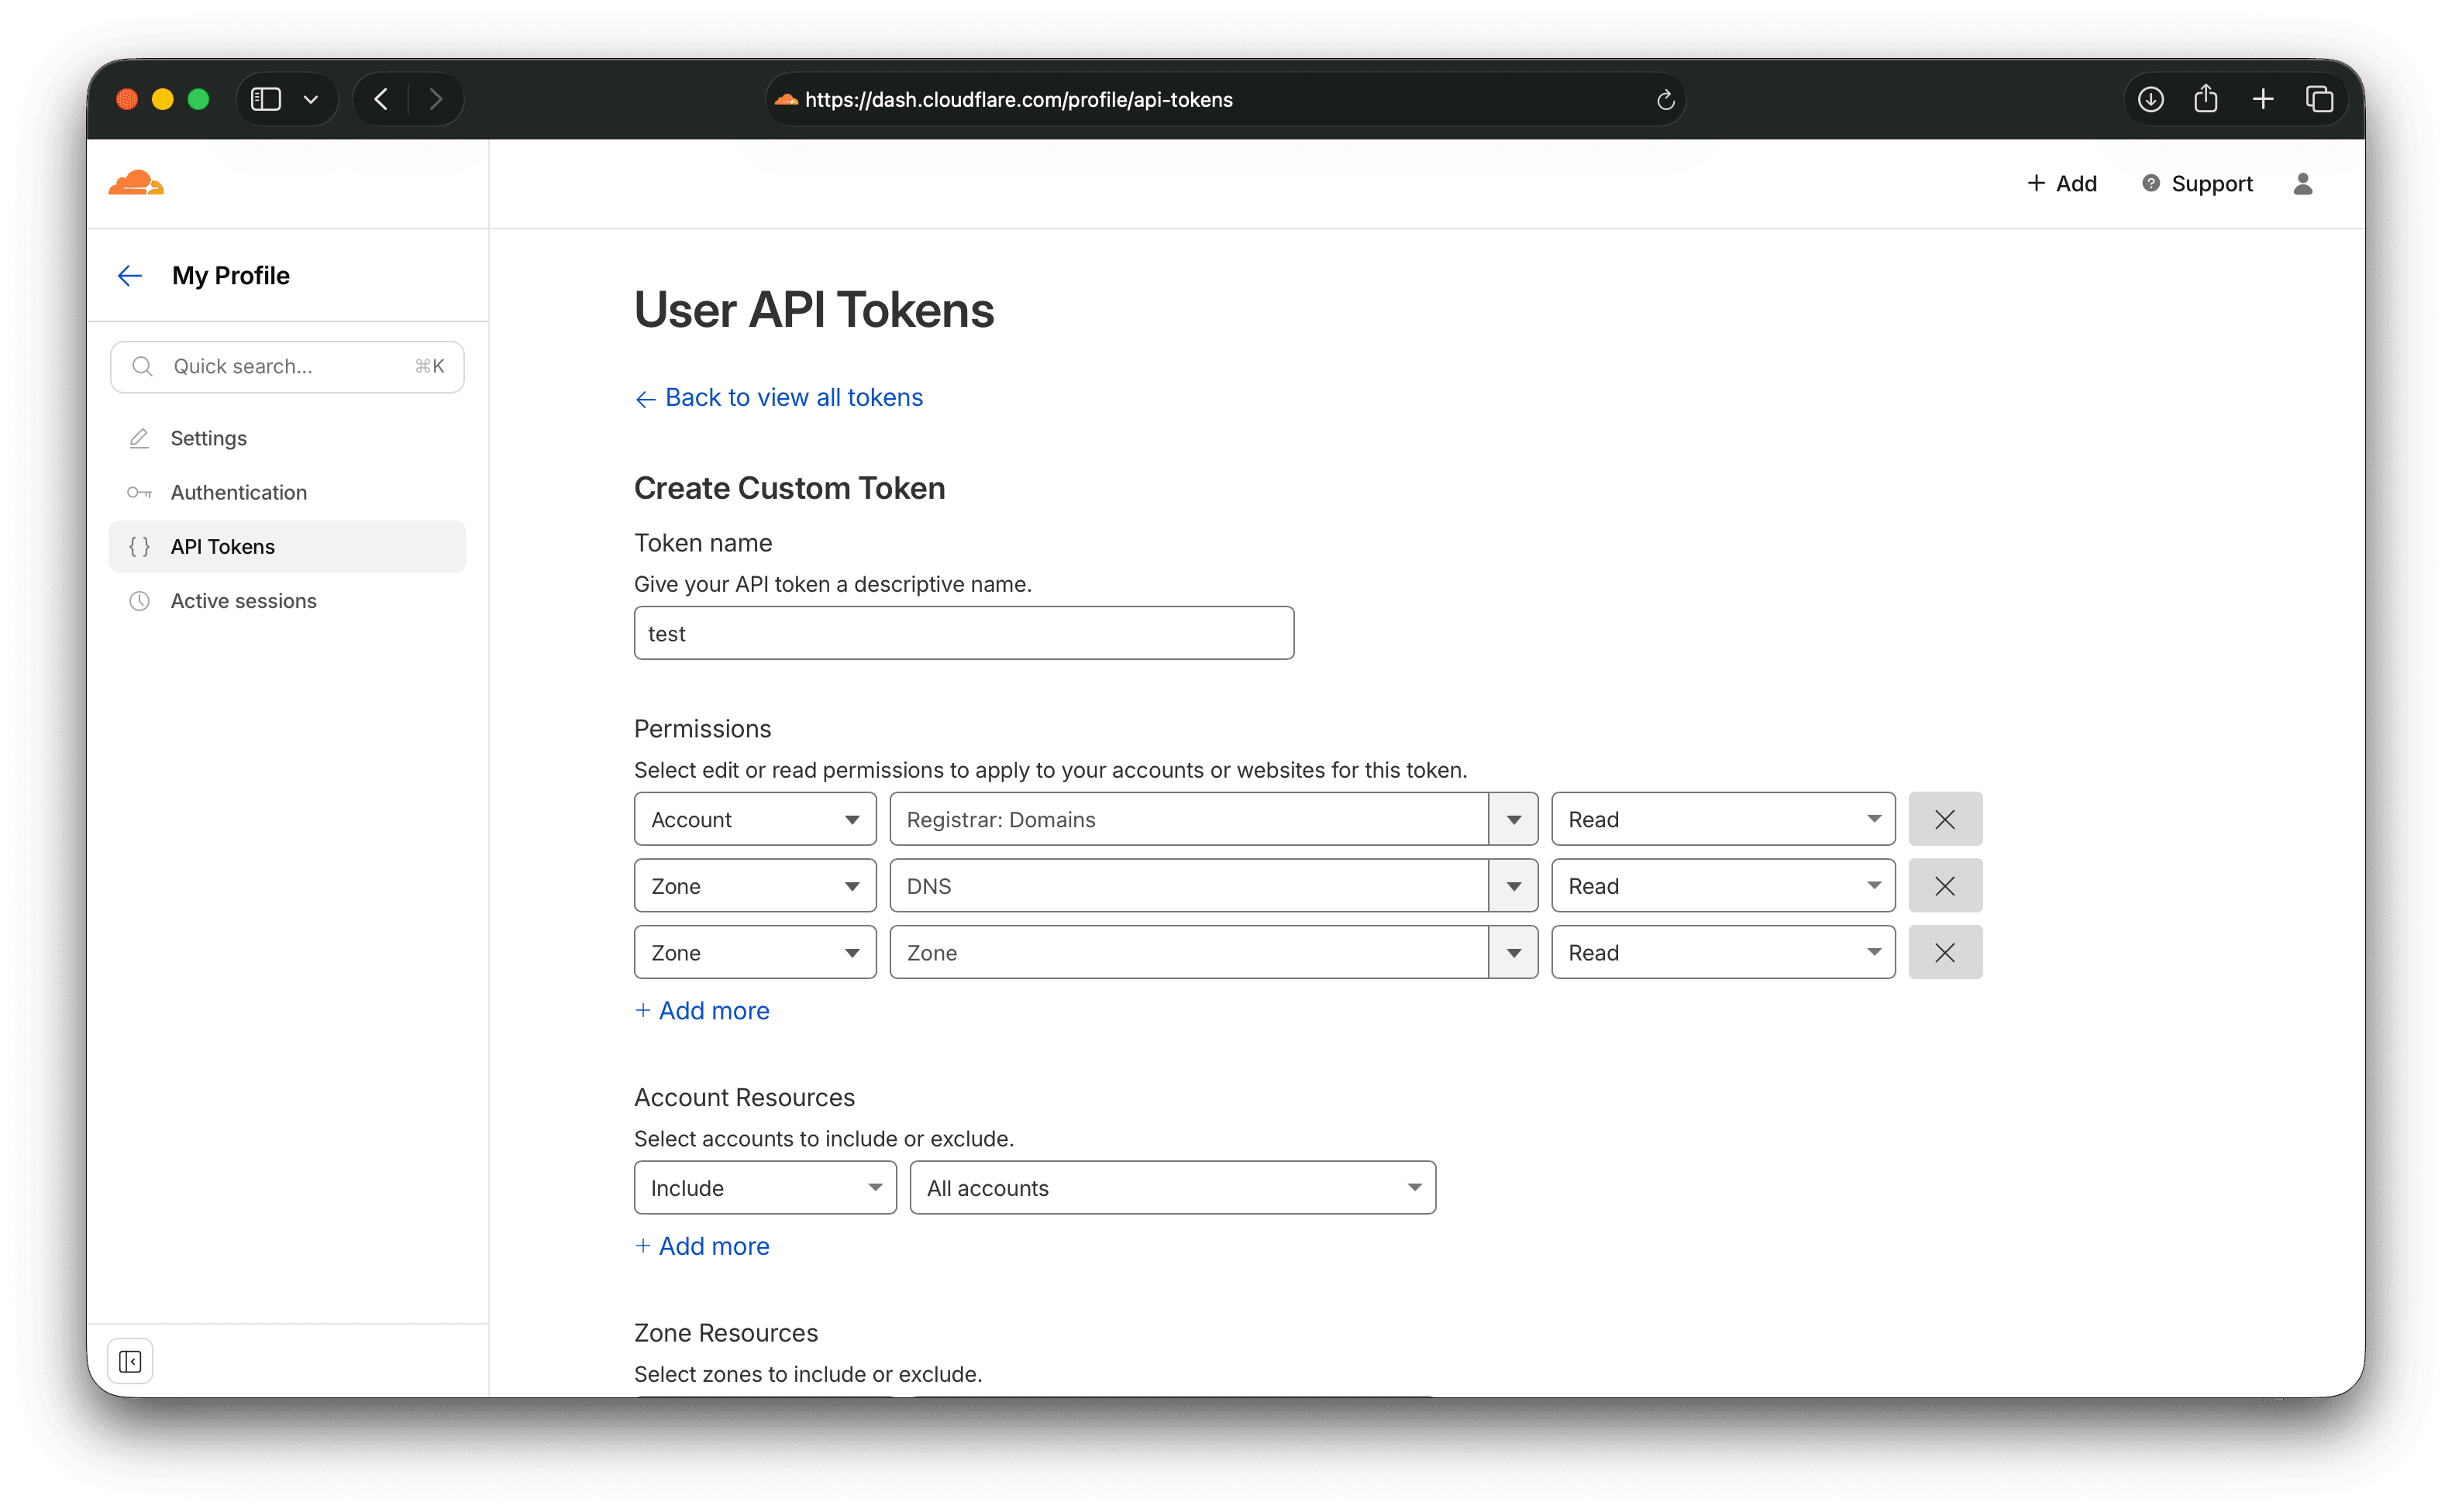Click the Token name input containing test

(x=963, y=632)
